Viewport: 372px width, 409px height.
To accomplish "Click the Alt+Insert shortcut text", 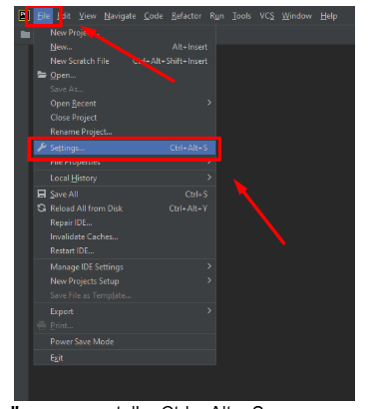I will pos(189,47).
